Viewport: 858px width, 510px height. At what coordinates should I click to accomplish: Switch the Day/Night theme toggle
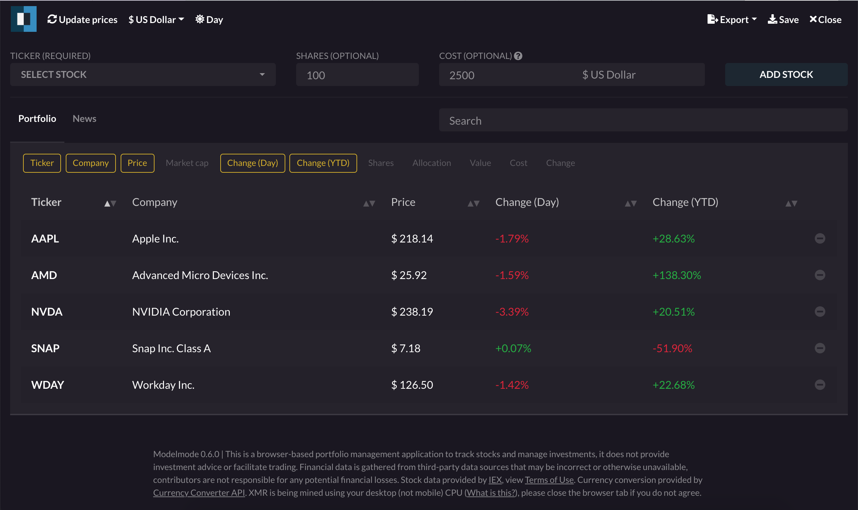click(x=209, y=20)
